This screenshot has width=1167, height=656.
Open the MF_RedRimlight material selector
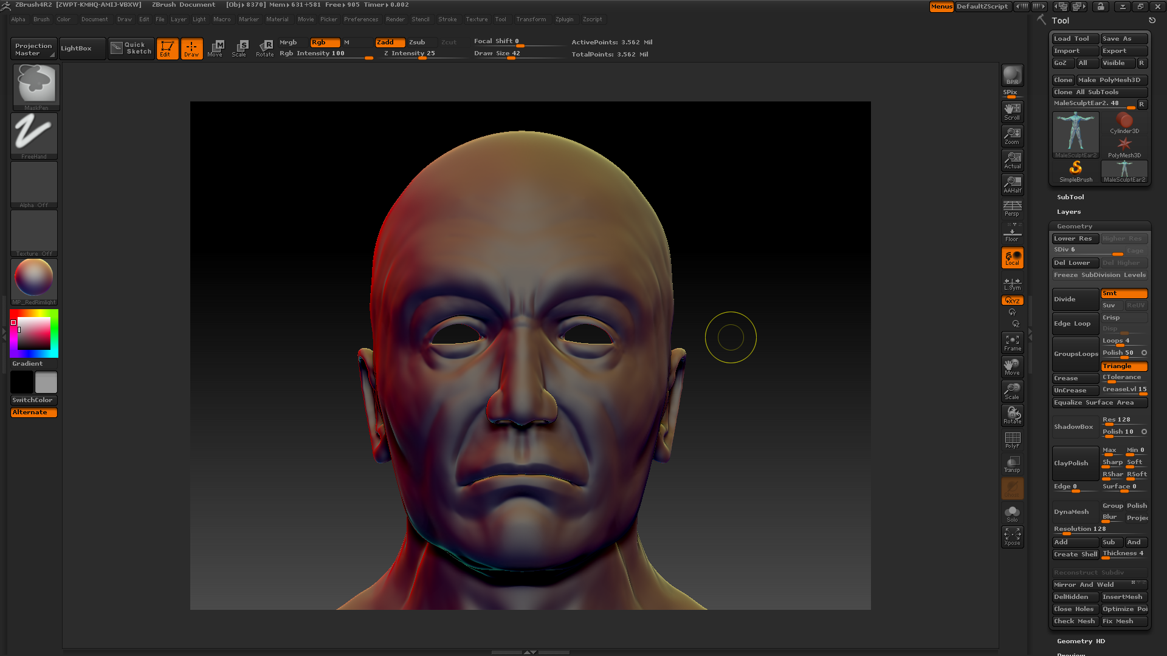click(34, 282)
